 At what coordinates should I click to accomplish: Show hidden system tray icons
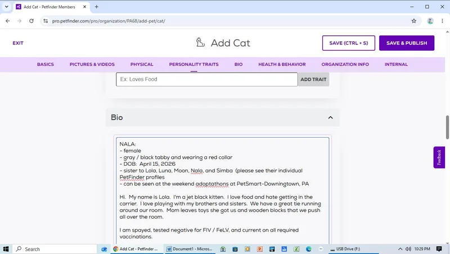click(x=400, y=249)
